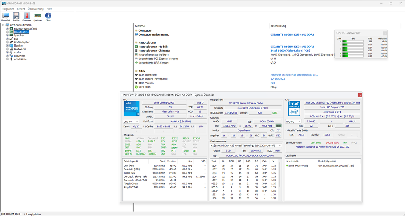Open the GPU #0 selector dropdown
This screenshot has width=405, height=216.
[294, 121]
